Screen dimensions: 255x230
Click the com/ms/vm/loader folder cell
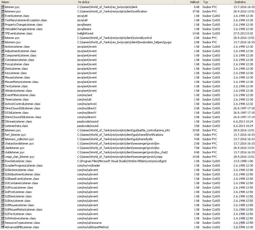click(x=89, y=166)
